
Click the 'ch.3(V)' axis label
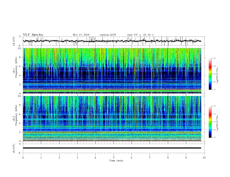[x=14, y=148]
